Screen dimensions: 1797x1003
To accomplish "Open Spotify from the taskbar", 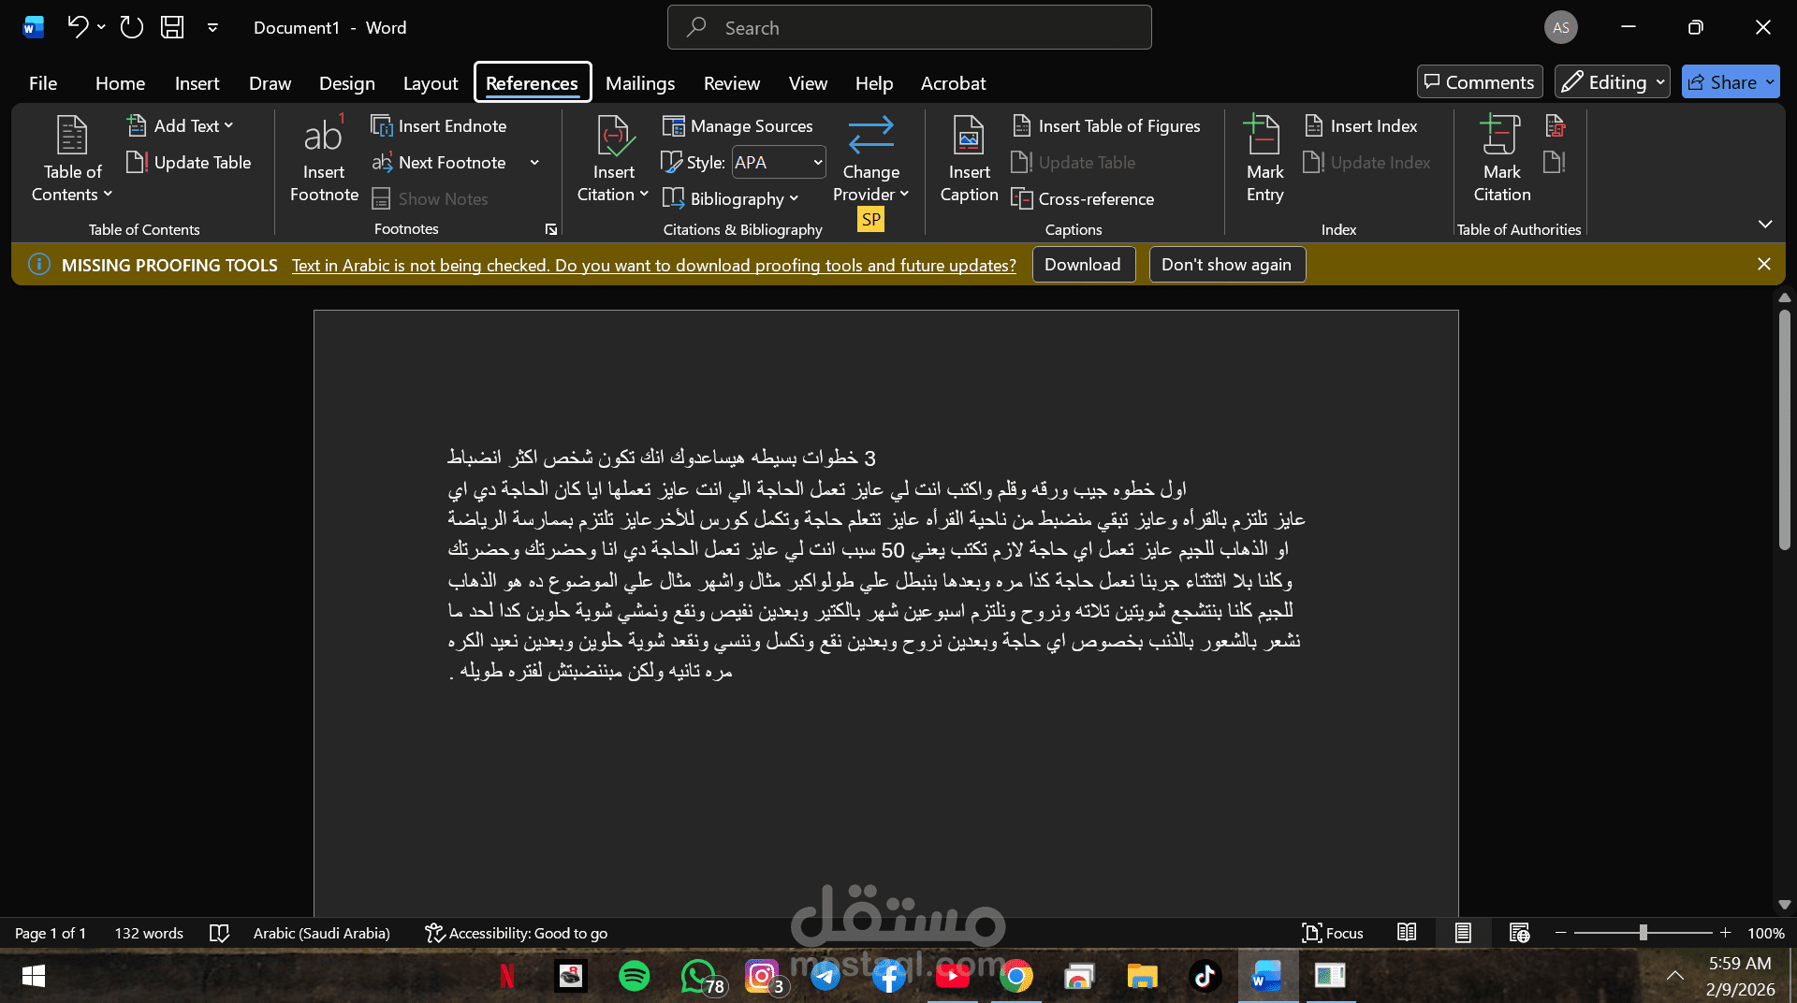I will click(x=635, y=976).
